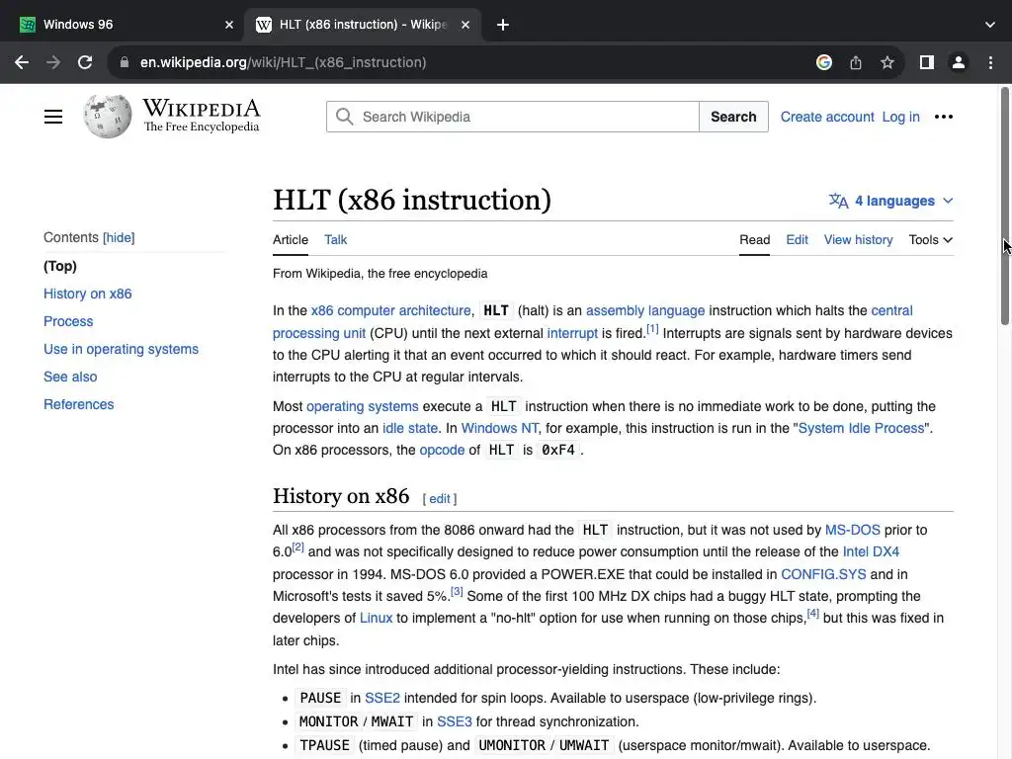Expand the 4 languages dropdown
The image size is (1012, 759).
pos(890,201)
